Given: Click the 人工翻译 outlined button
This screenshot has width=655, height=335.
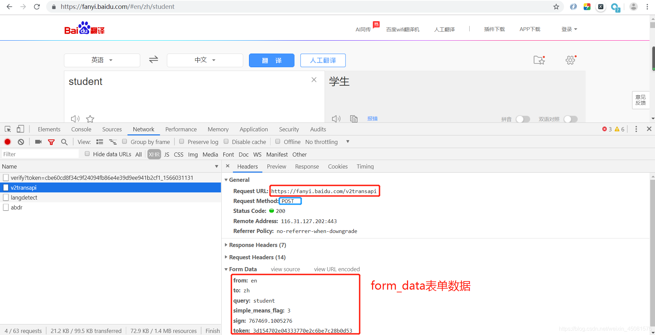Looking at the screenshot, I should coord(323,60).
